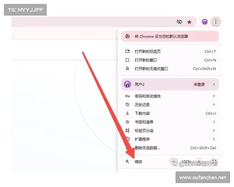This screenshot has height=187, width=234.
Task: Click the 用户2 avatar icon in menu
Action: pos(127,85)
